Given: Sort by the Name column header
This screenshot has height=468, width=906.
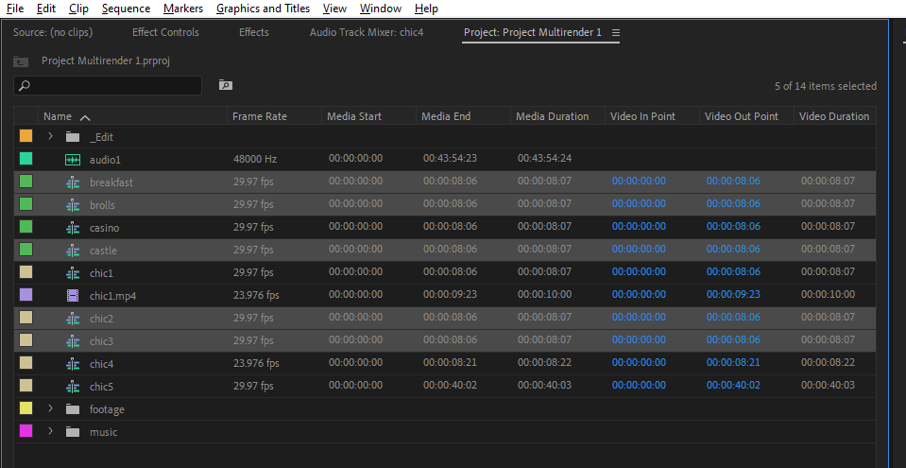Looking at the screenshot, I should (58, 116).
